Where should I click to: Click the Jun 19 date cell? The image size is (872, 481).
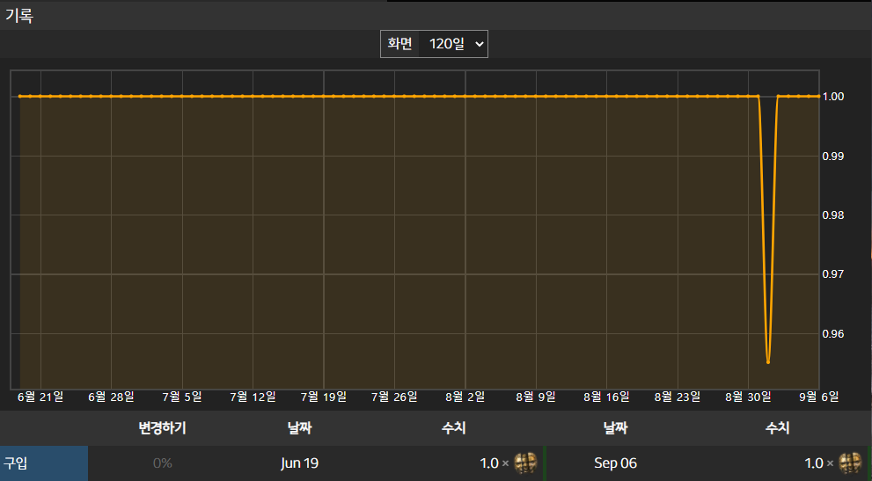(x=299, y=463)
